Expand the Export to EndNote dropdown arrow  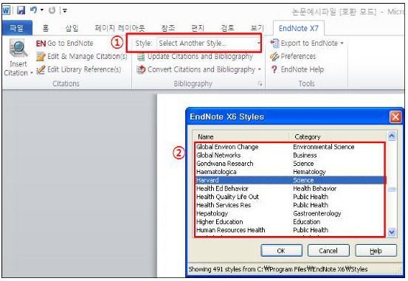pos(342,44)
